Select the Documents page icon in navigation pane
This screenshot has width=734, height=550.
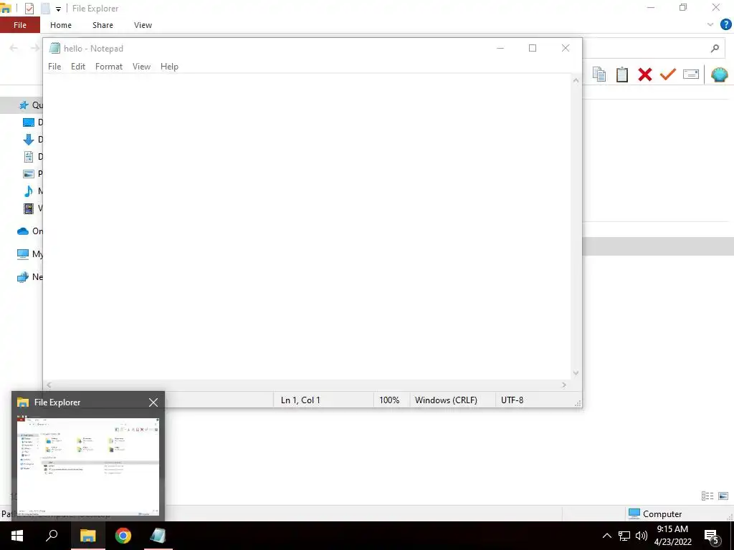pos(29,157)
